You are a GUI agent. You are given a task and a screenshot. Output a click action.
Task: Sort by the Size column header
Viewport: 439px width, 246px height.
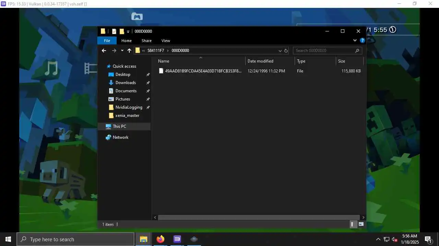349,61
